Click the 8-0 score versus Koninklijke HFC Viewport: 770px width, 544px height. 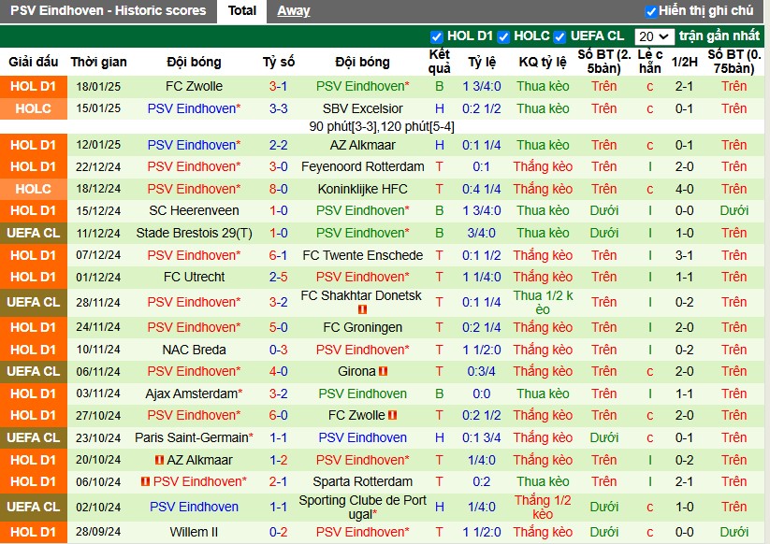pyautogui.click(x=278, y=189)
